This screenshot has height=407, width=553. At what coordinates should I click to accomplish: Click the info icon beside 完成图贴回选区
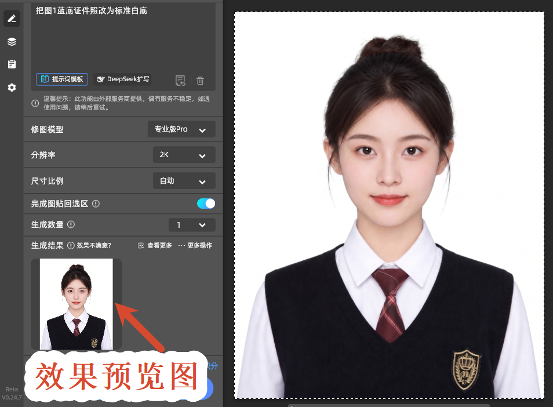[x=96, y=203]
